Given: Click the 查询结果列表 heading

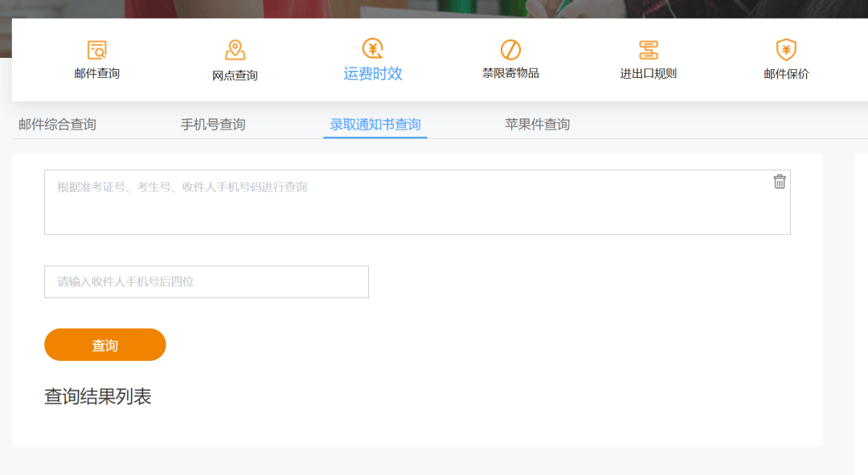Looking at the screenshot, I should click(98, 396).
